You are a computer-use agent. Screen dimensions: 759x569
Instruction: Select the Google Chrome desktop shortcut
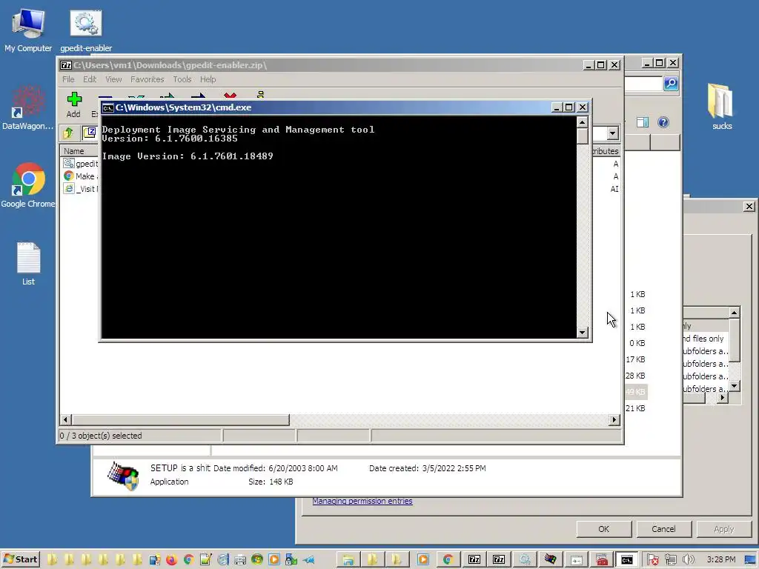click(28, 184)
